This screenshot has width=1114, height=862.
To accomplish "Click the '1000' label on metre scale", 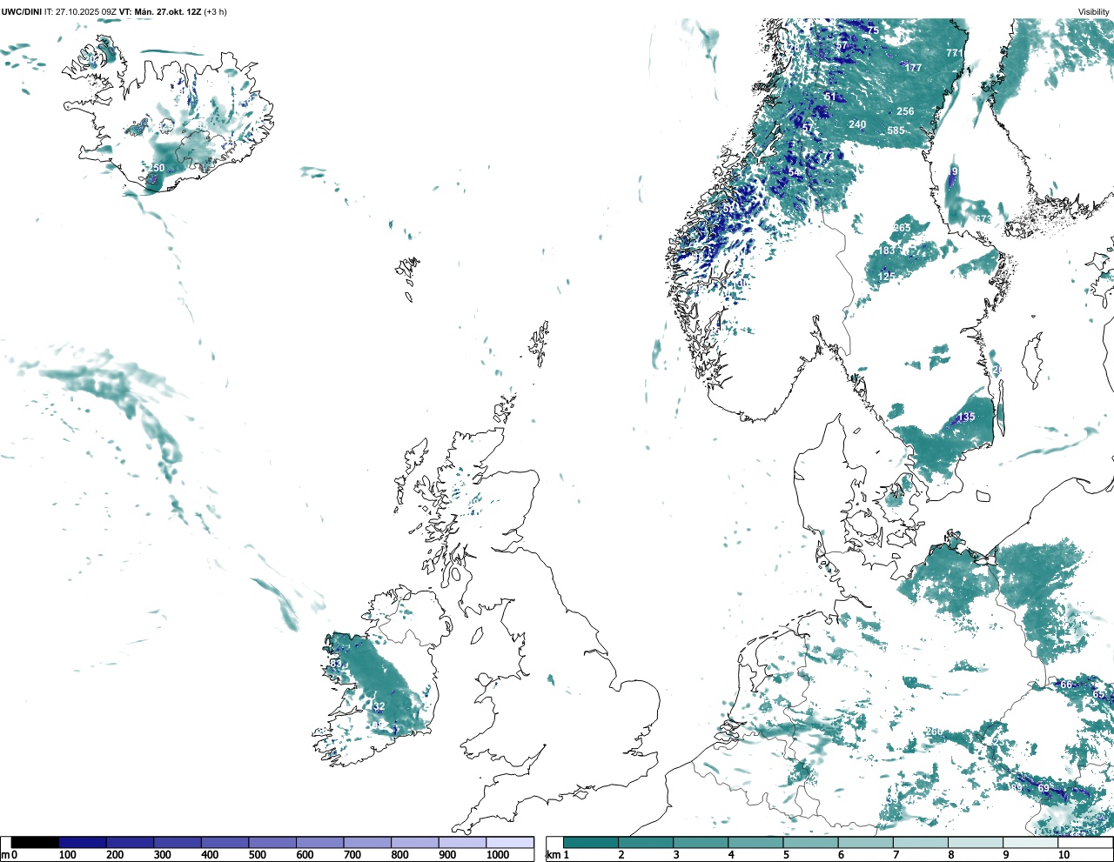I will (498, 855).
